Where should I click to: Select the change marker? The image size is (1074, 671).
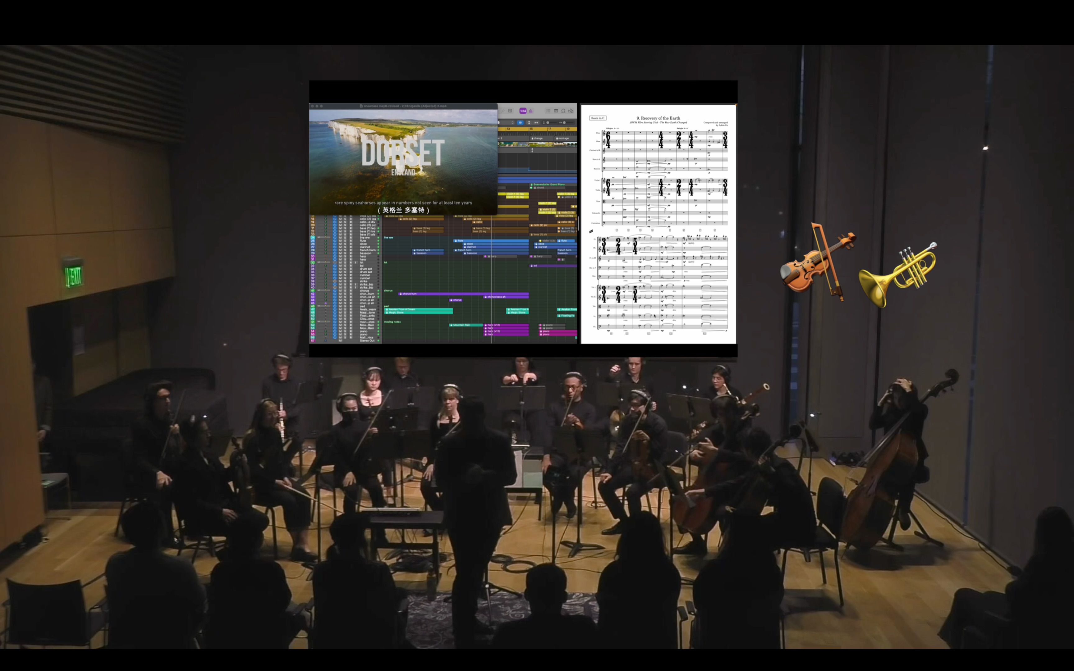[541, 139]
